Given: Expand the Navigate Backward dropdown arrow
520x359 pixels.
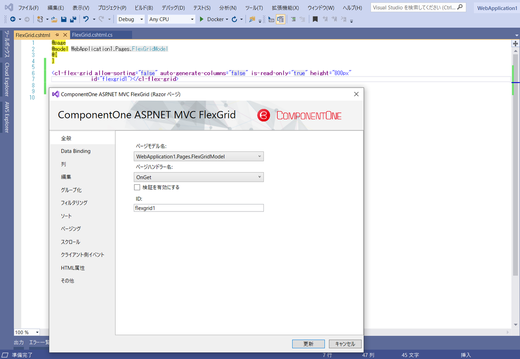Looking at the screenshot, I should 19,19.
